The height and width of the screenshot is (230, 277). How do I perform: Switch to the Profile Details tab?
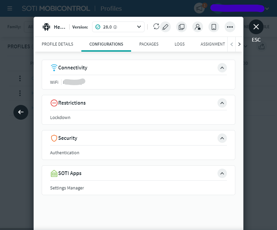tap(57, 44)
